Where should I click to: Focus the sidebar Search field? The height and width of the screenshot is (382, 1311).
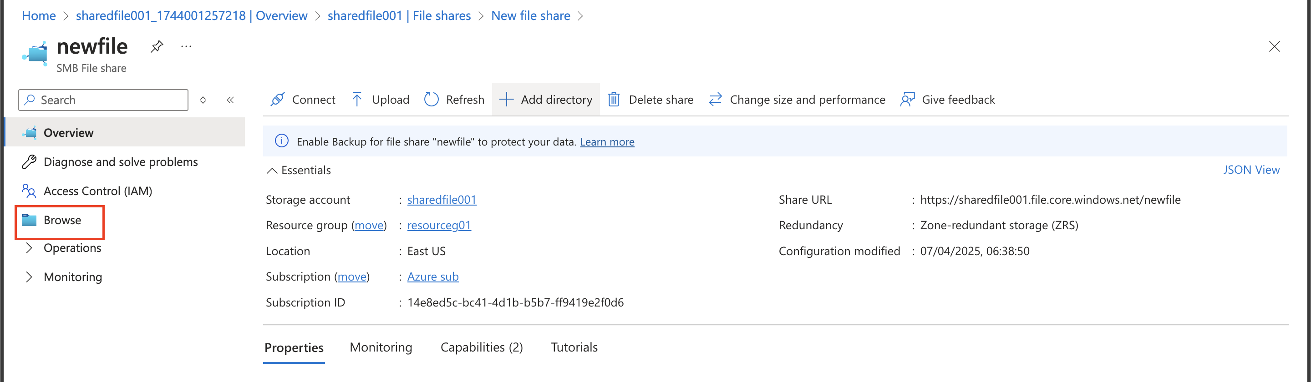coord(103,100)
